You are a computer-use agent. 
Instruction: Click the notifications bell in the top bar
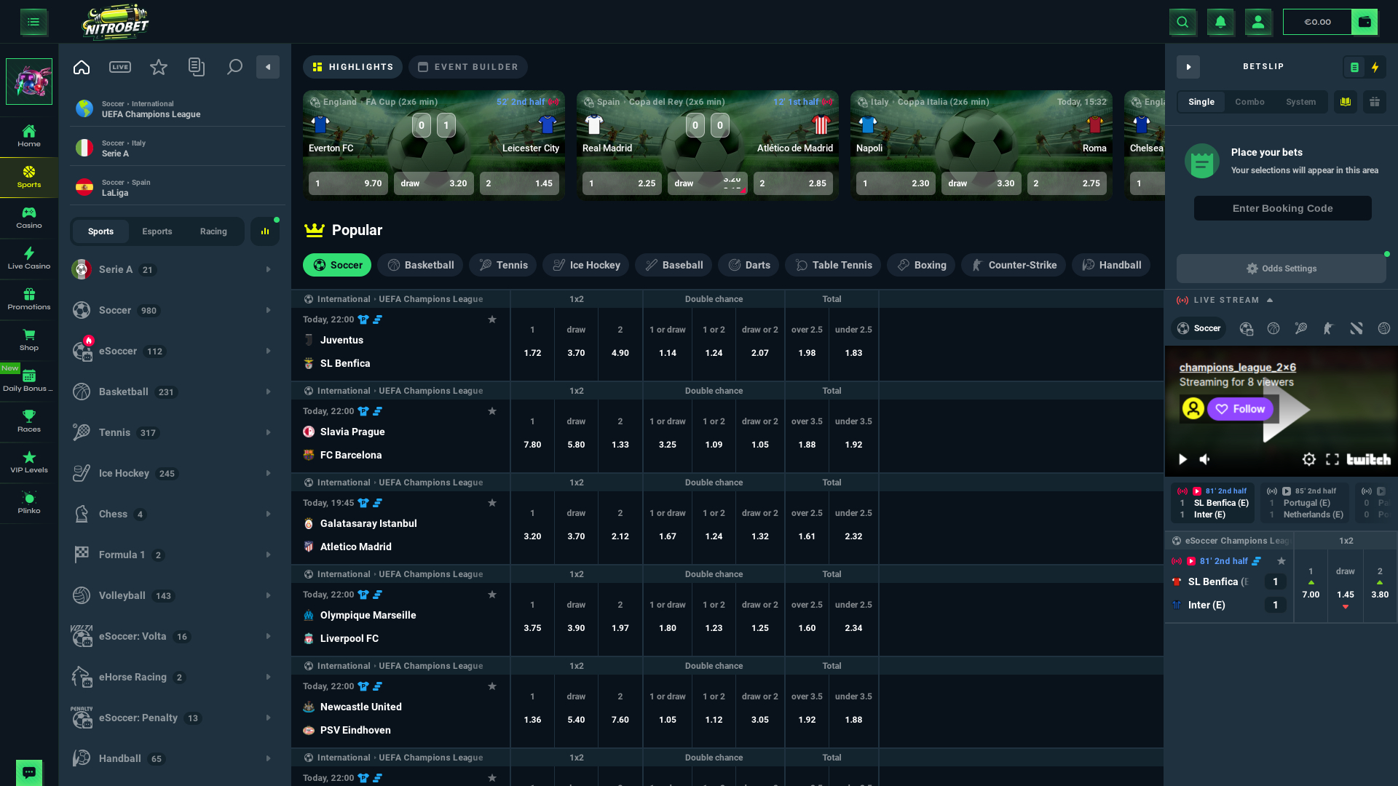[x=1220, y=22]
